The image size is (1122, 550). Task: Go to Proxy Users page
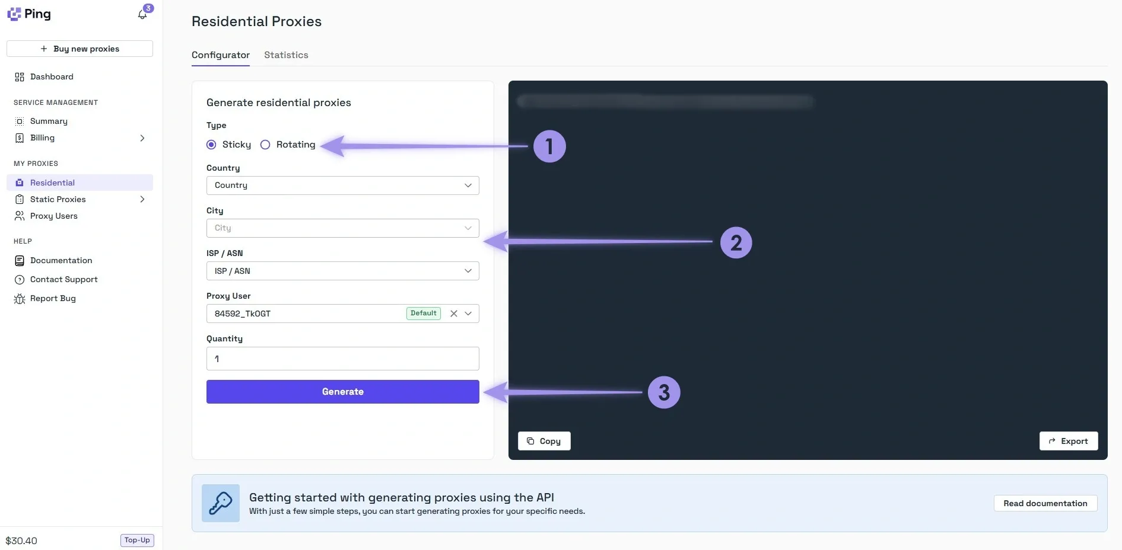tap(54, 216)
